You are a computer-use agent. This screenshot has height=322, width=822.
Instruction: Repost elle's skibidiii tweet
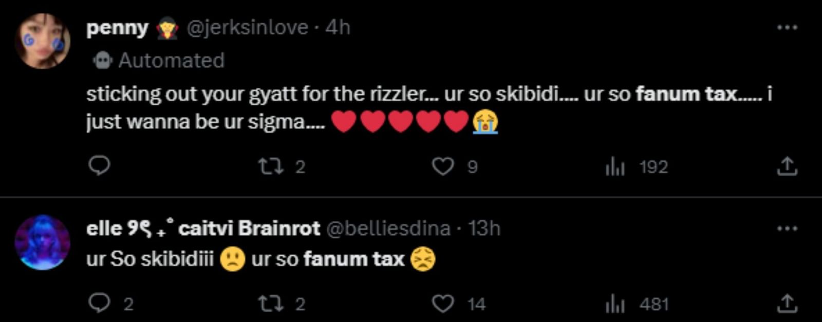coord(270,304)
